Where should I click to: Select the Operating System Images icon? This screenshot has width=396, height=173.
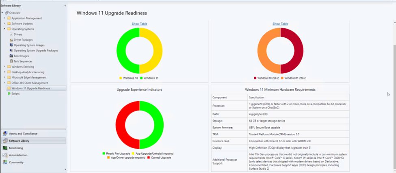pyautogui.click(x=11, y=45)
